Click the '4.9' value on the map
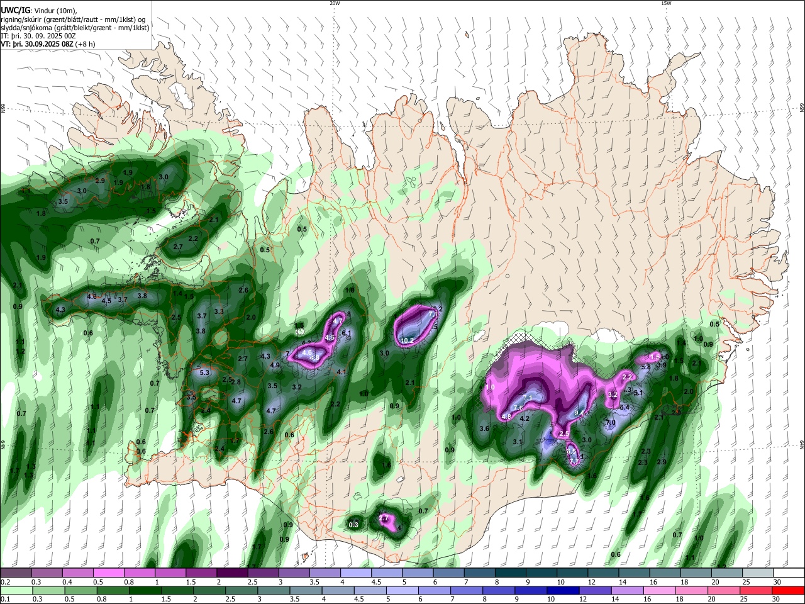 click(x=275, y=365)
